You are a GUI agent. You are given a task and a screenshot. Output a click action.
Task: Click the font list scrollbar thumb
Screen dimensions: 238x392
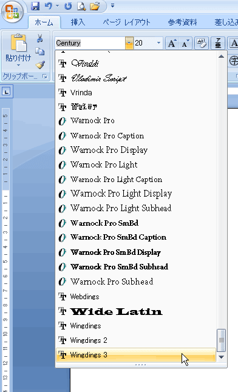[221, 340]
